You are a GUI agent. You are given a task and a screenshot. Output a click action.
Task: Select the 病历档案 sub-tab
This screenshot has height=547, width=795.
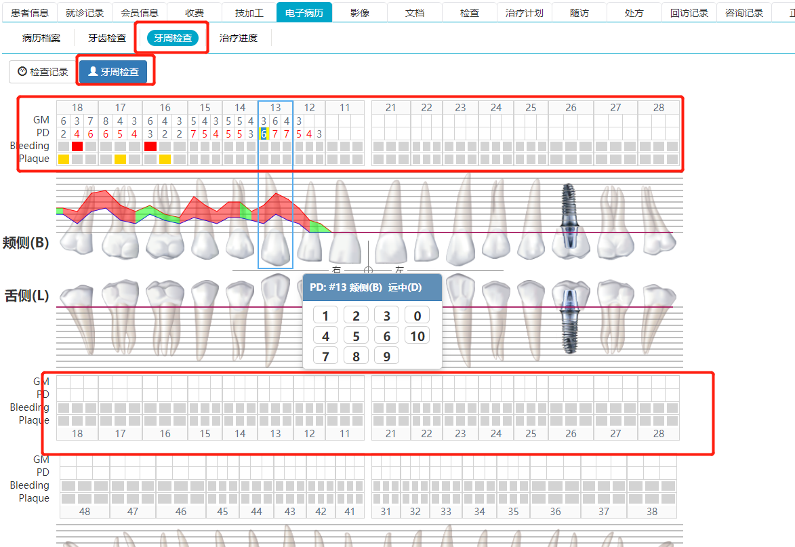coord(41,38)
